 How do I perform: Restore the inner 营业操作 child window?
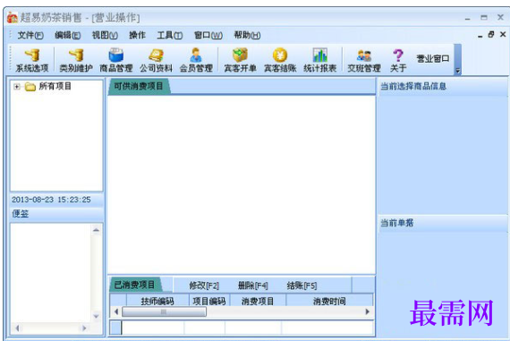click(491, 34)
